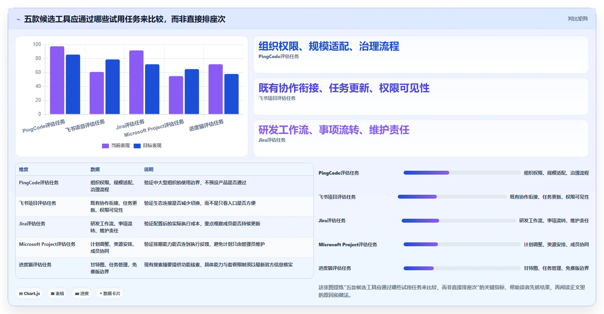This screenshot has height=314, width=604.
Task: Click the Jira progress bar
Action: pyautogui.click(x=459, y=221)
